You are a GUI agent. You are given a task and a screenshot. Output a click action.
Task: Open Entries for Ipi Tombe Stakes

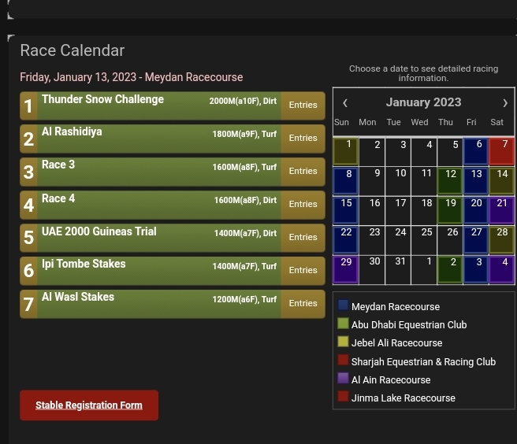(x=303, y=271)
